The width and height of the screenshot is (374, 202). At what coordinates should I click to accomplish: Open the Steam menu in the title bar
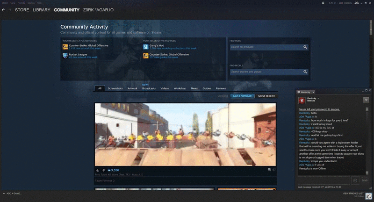click(5, 3)
